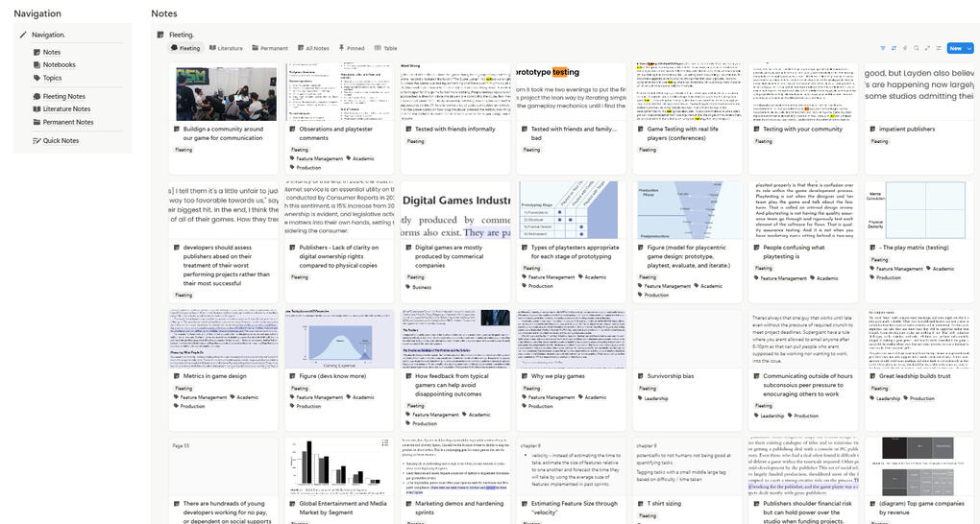Viewport: 980px width, 524px height.
Task: Click the pencil icon beside Navigation
Action: (23, 35)
